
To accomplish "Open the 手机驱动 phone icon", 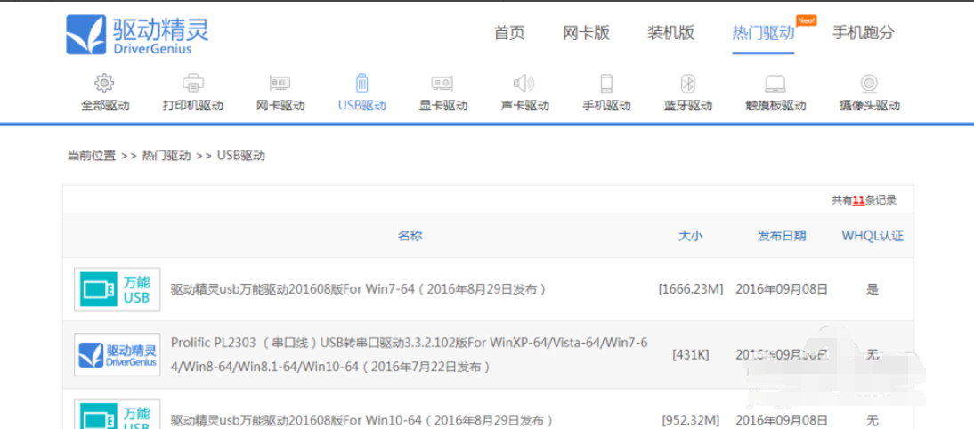I will (606, 84).
